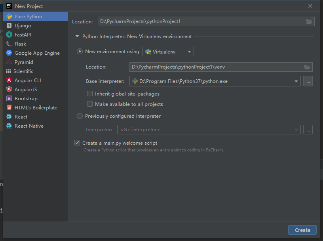Select Flask project type
Viewport: 323px width, 241px height.
[36, 44]
